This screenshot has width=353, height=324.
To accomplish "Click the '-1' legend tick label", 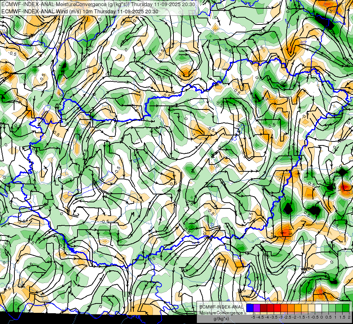I will point(308,317).
